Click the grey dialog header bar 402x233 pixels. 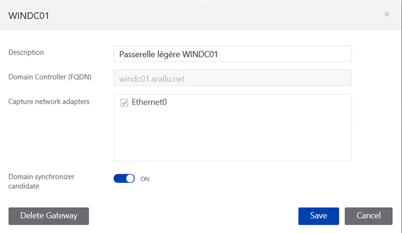pyautogui.click(x=200, y=16)
